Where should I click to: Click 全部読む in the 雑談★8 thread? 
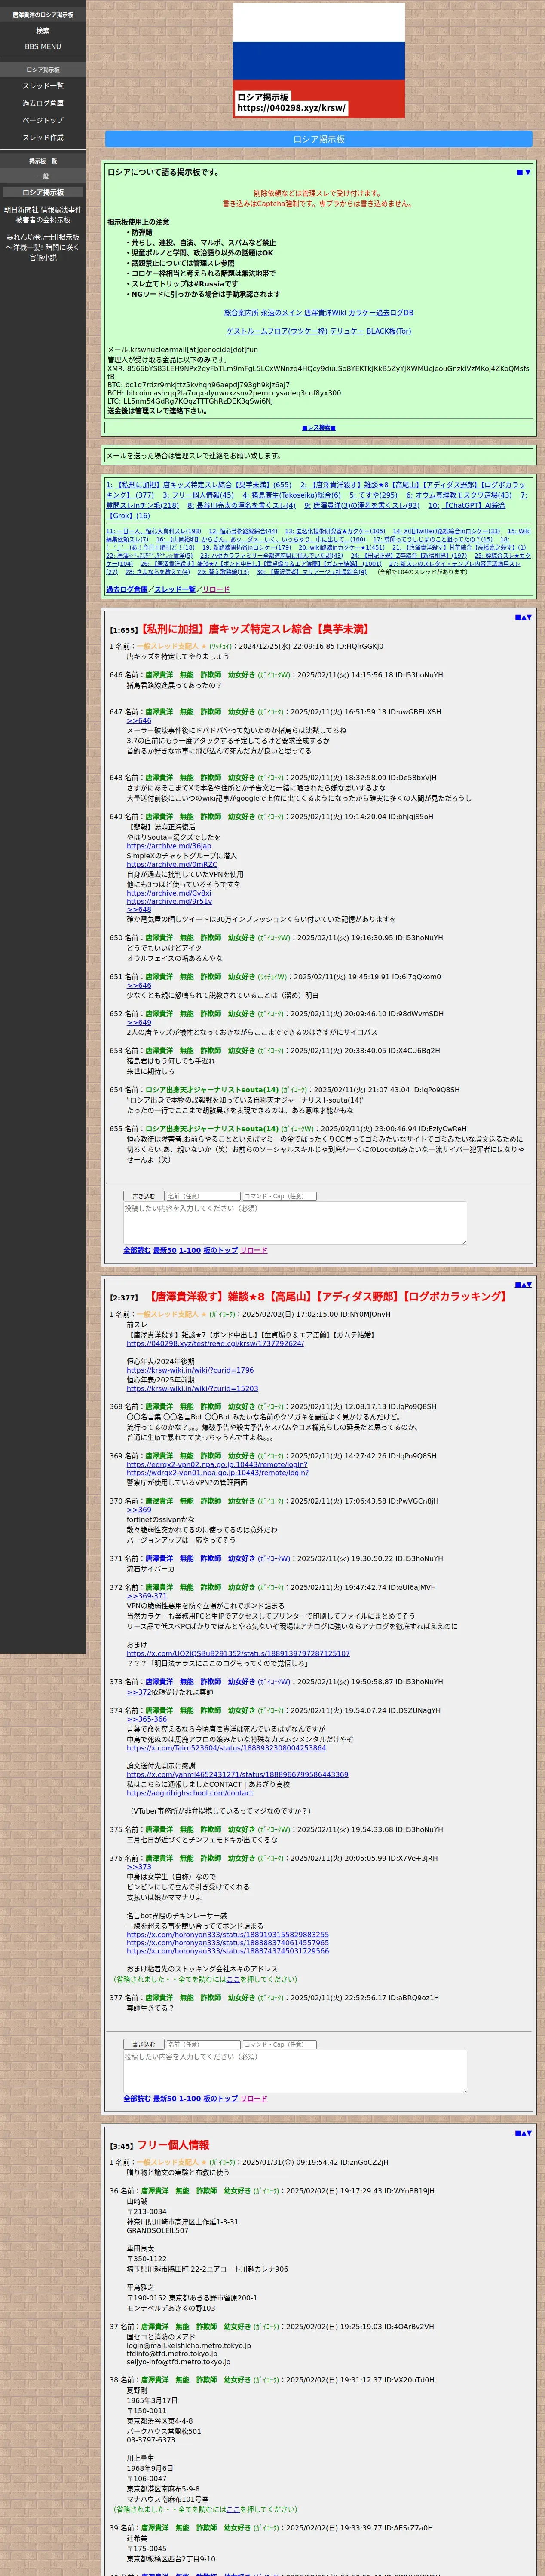(137, 2099)
